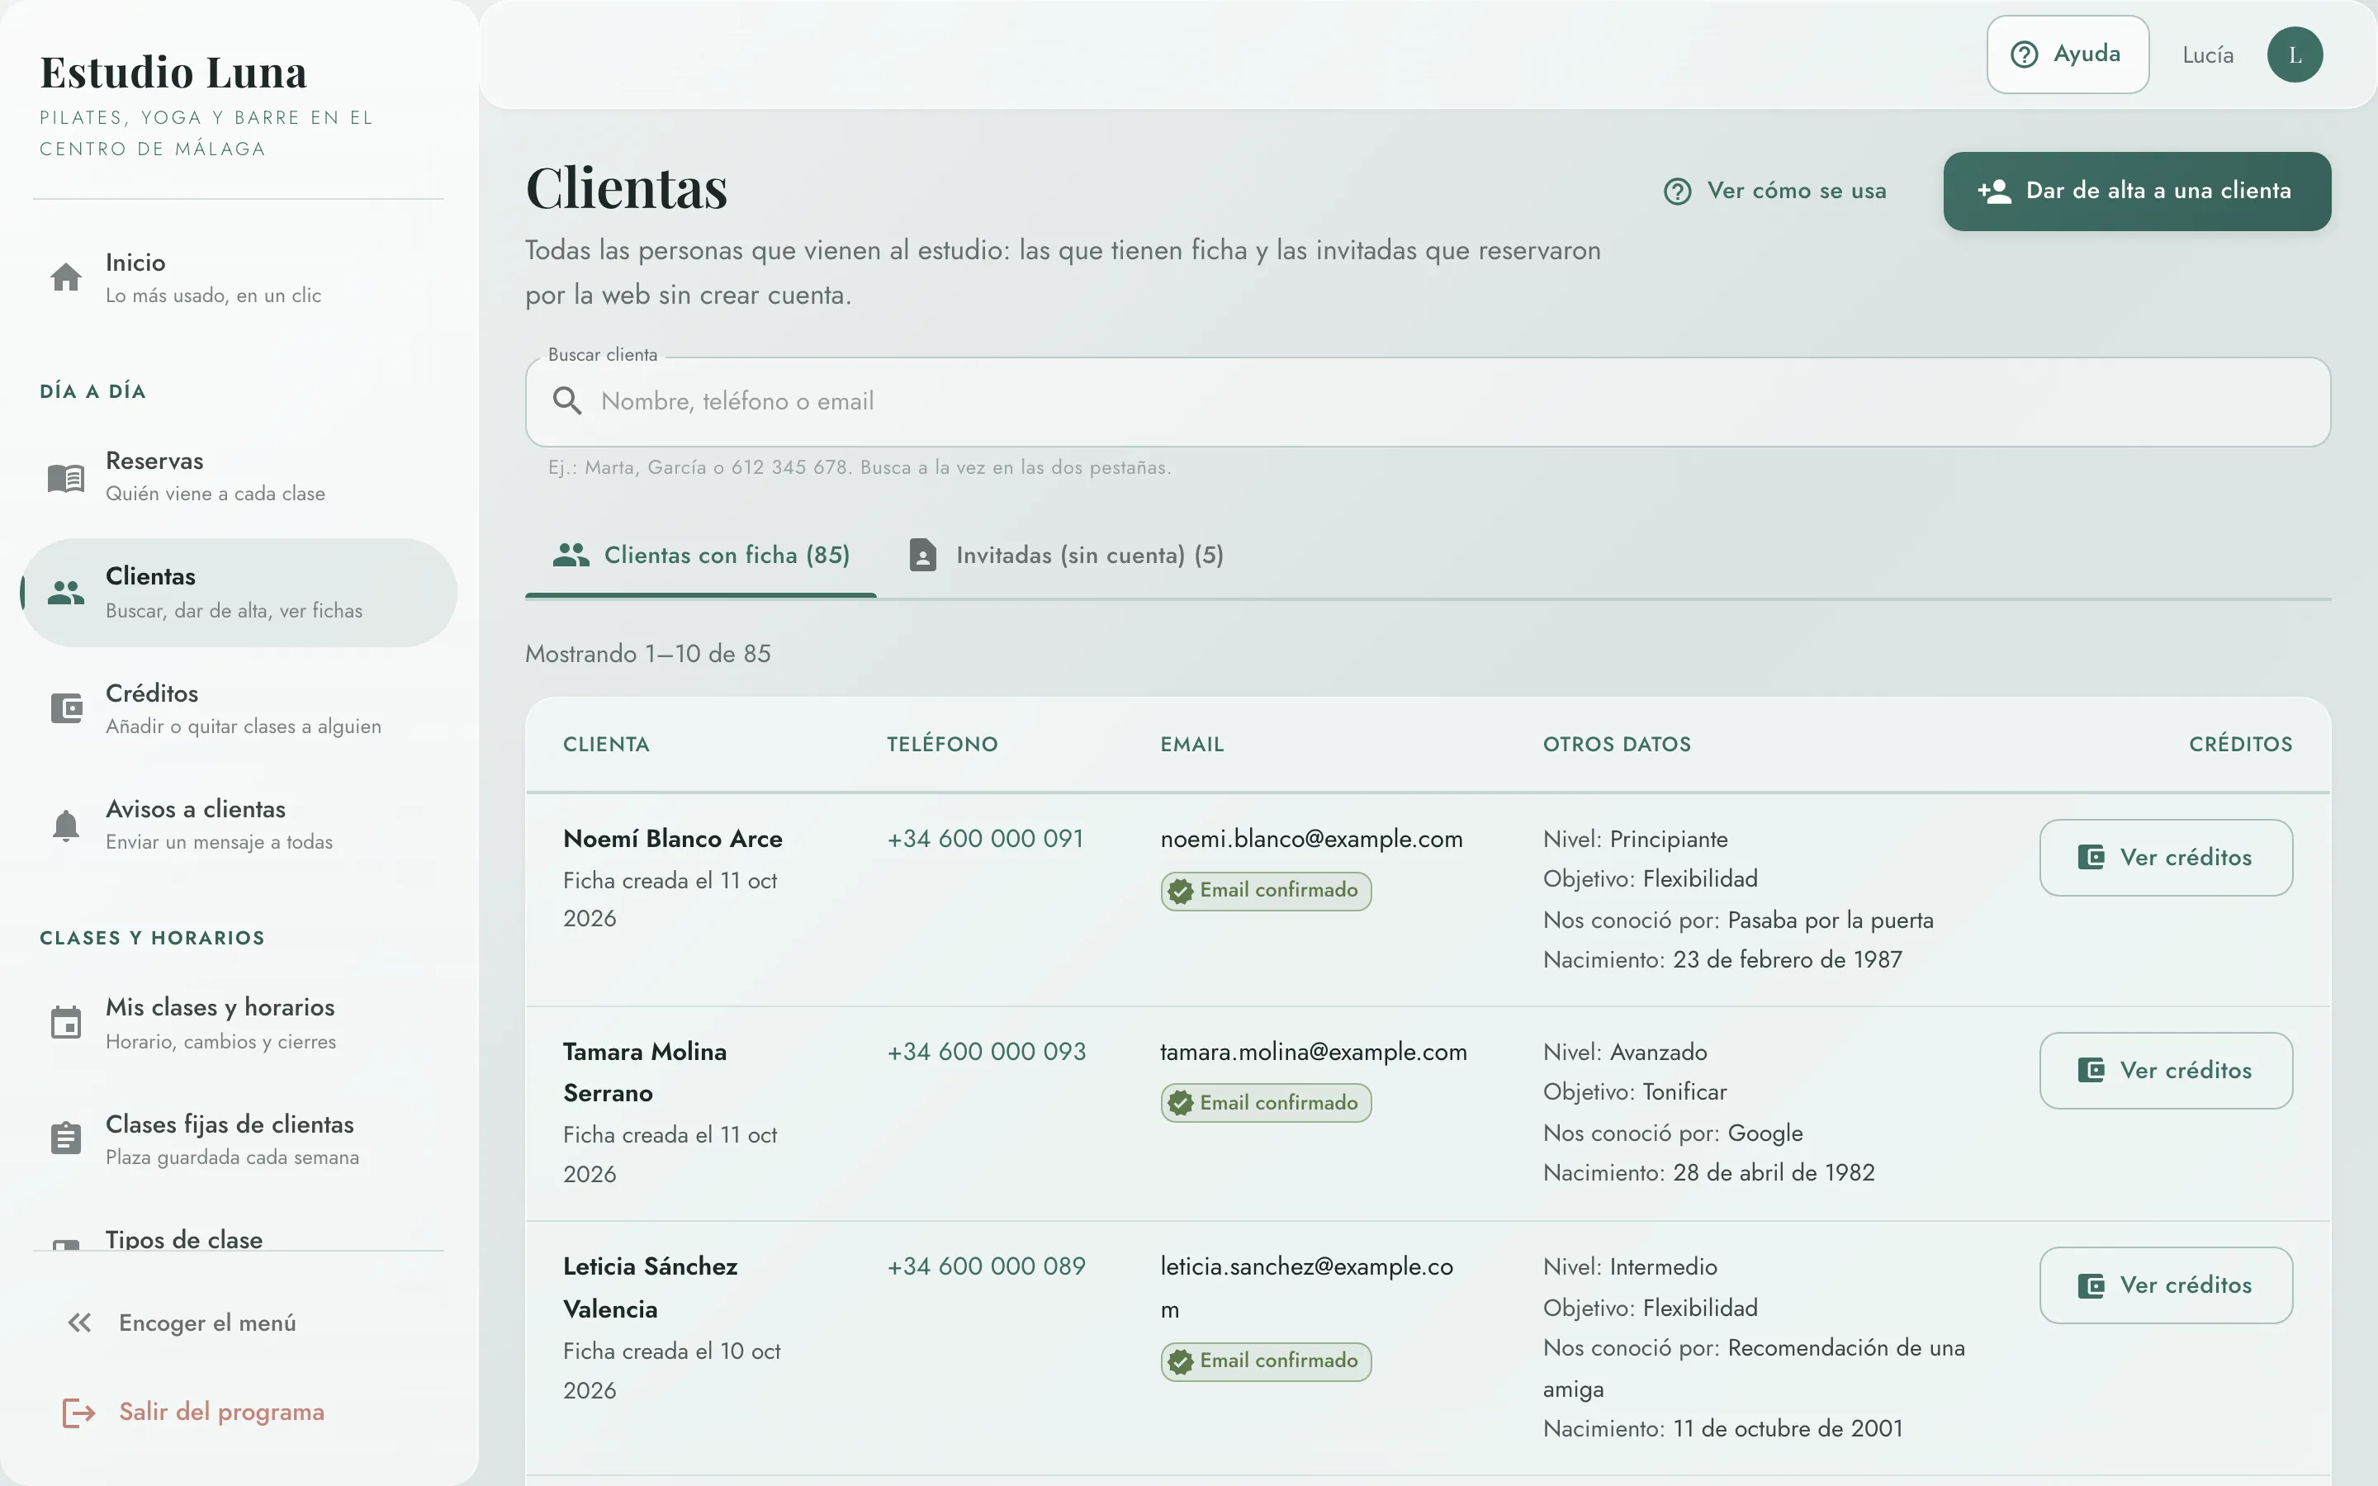The image size is (2378, 1486).
Task: Click wallet icon in Leticia Sánchez's Ver créditos
Action: click(2091, 1285)
